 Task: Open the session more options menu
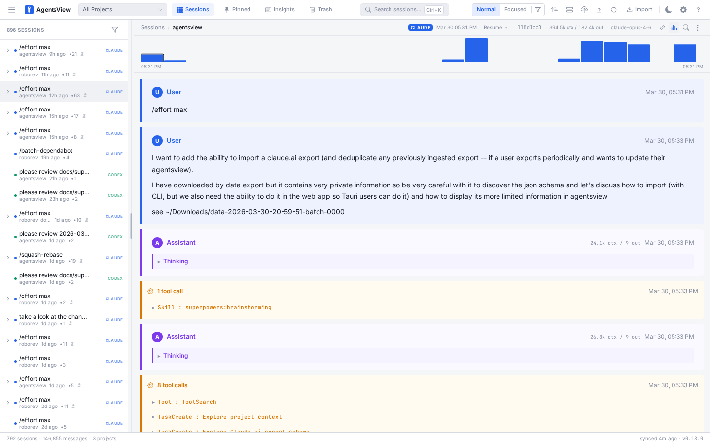click(698, 28)
